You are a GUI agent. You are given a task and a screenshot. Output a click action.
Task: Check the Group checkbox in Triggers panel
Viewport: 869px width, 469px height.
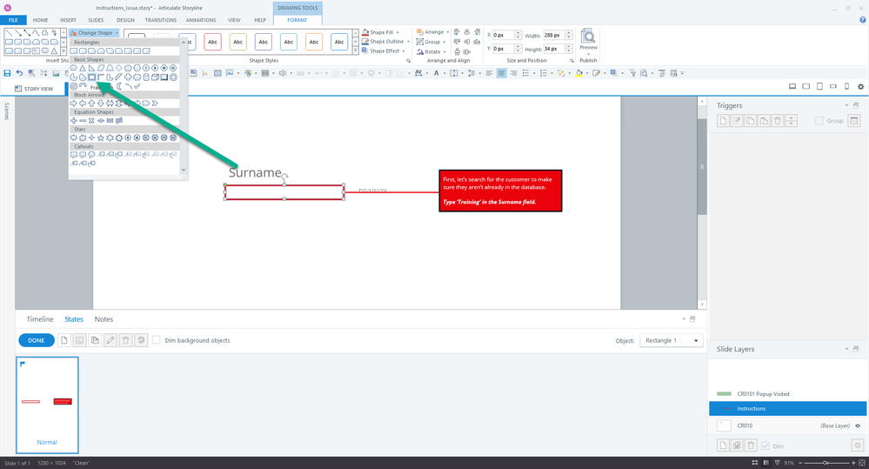point(819,121)
